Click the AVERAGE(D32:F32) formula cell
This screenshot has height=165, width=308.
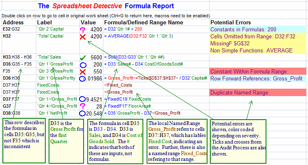coord(139,36)
